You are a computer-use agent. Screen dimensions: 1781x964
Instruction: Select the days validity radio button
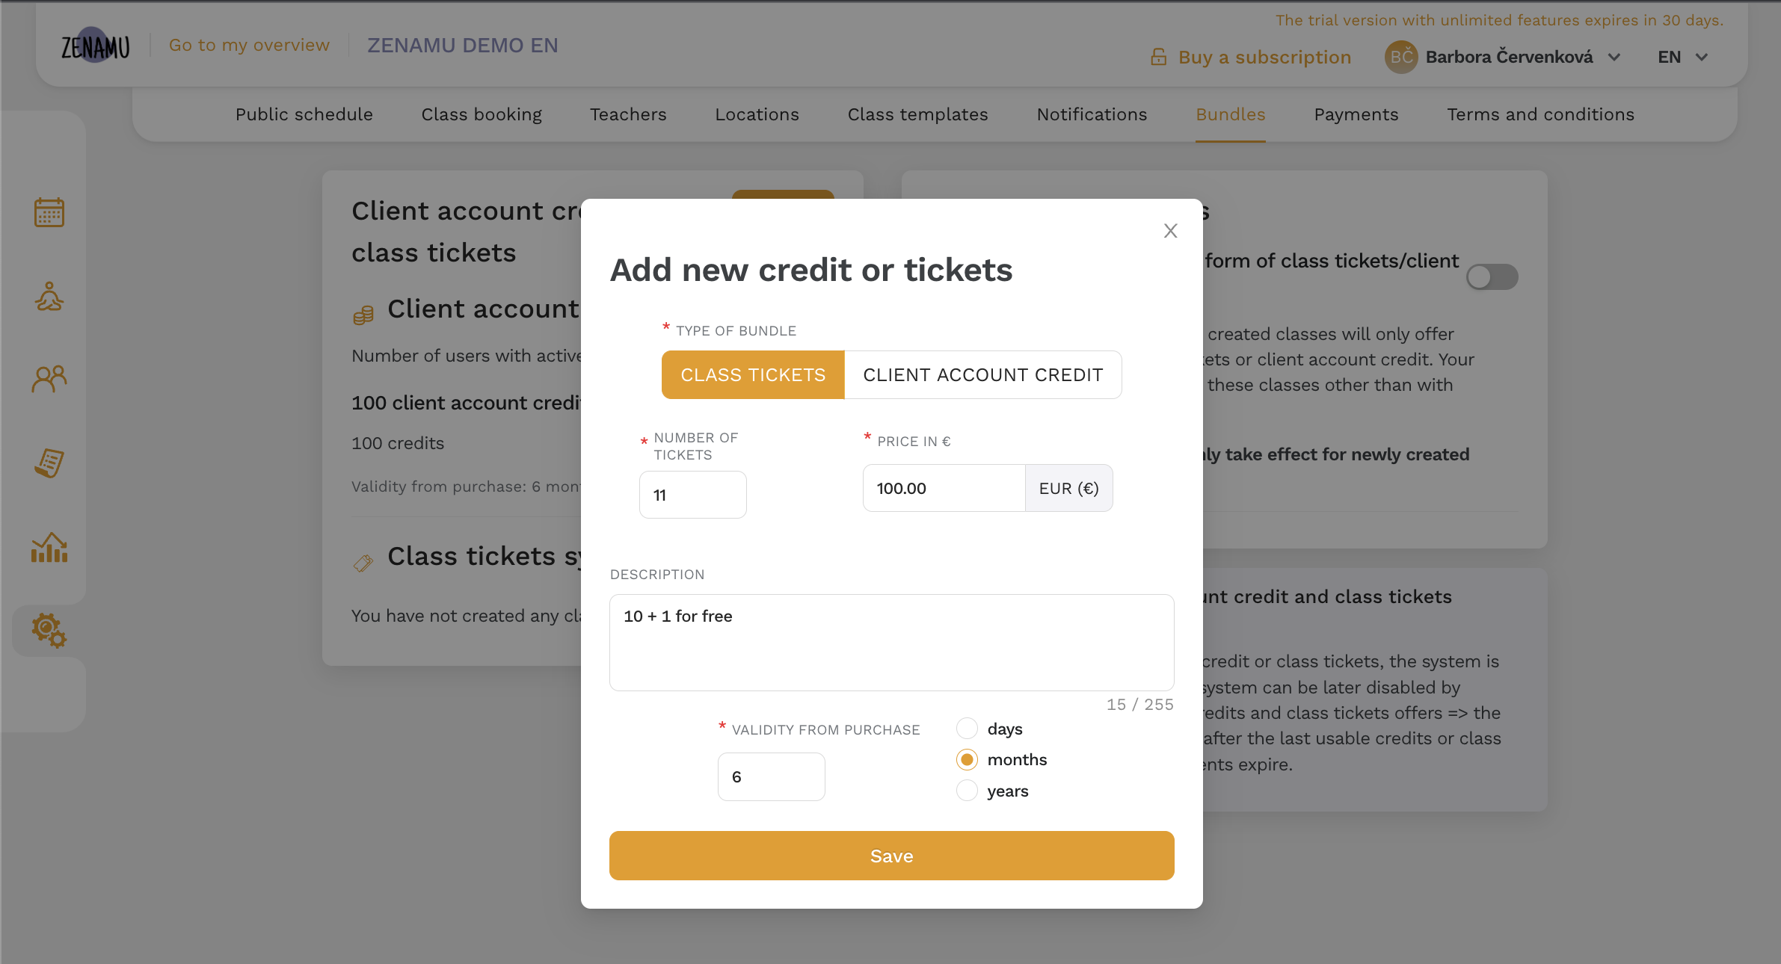(x=967, y=728)
